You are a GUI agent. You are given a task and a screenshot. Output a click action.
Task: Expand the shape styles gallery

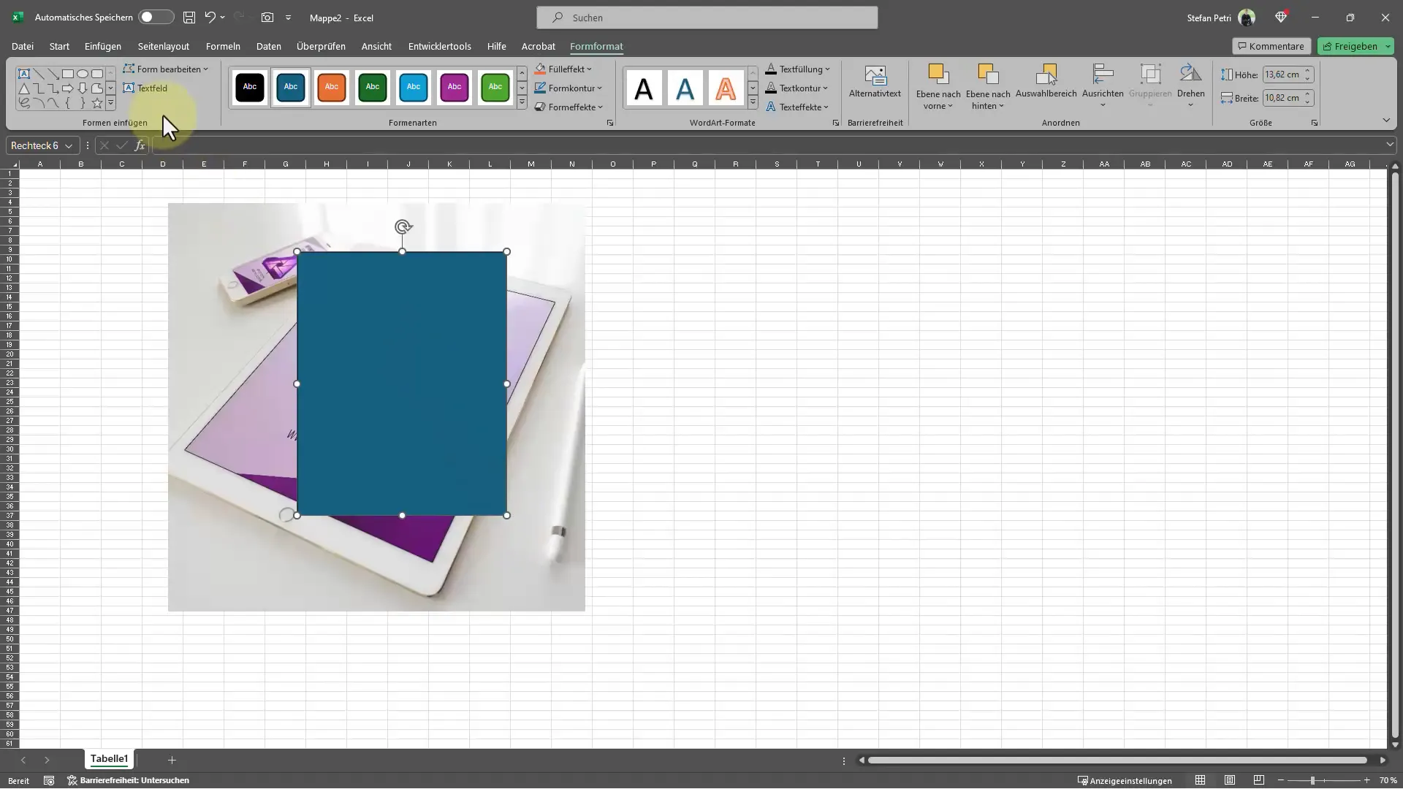pos(522,102)
